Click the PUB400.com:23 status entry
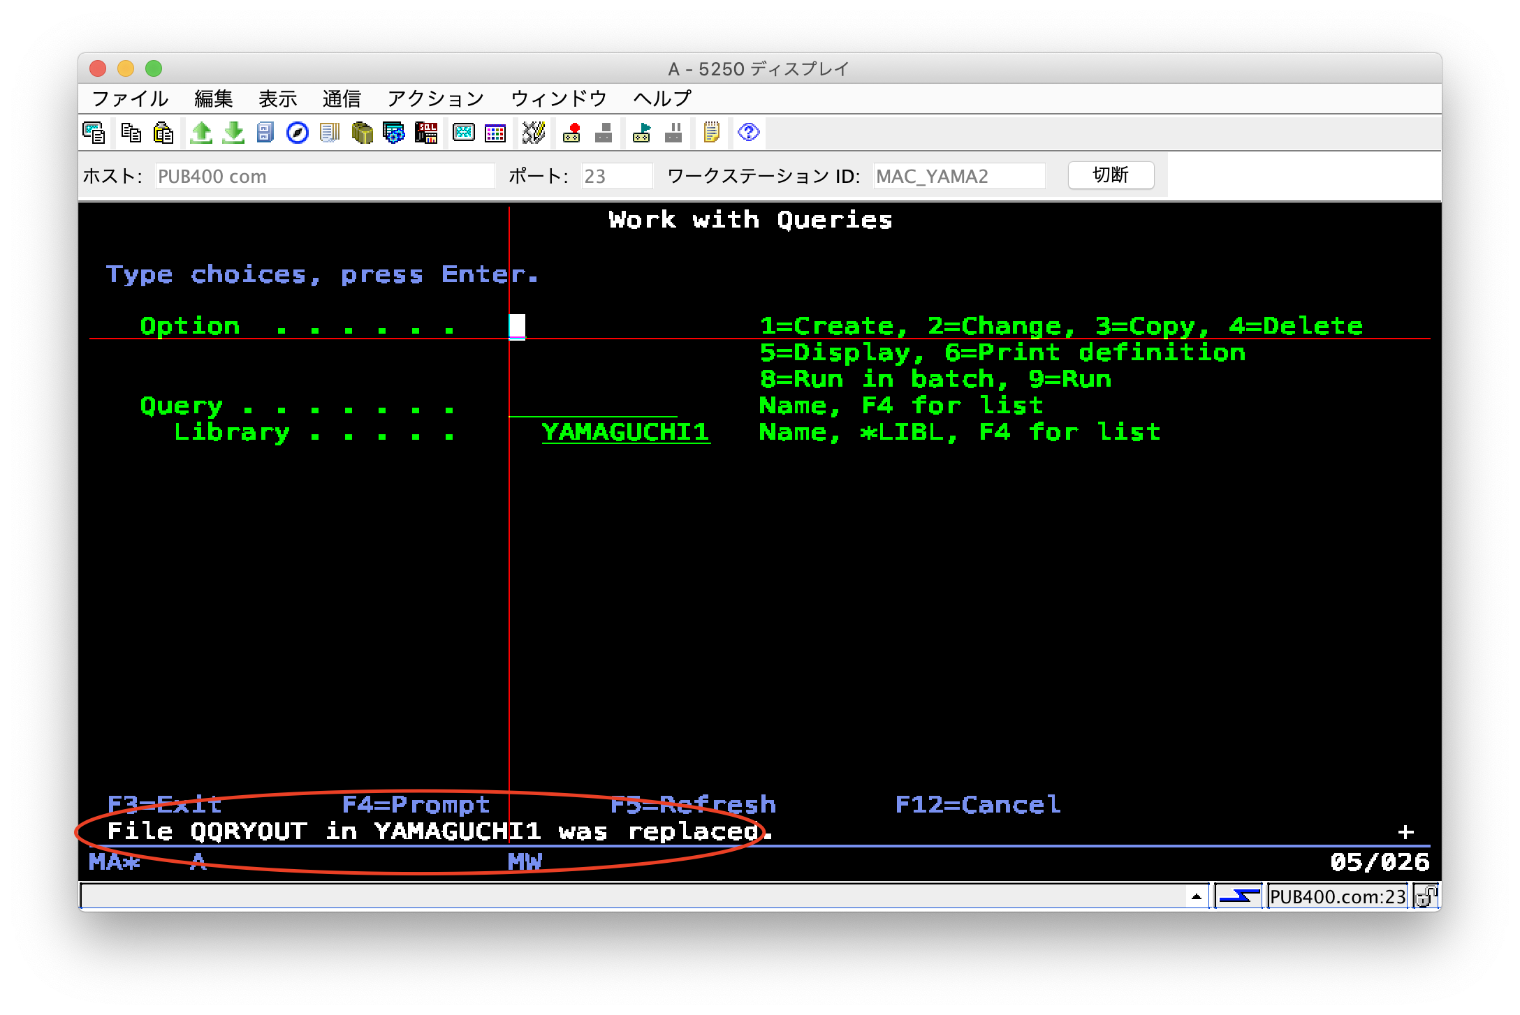1520x1015 pixels. pos(1337,896)
